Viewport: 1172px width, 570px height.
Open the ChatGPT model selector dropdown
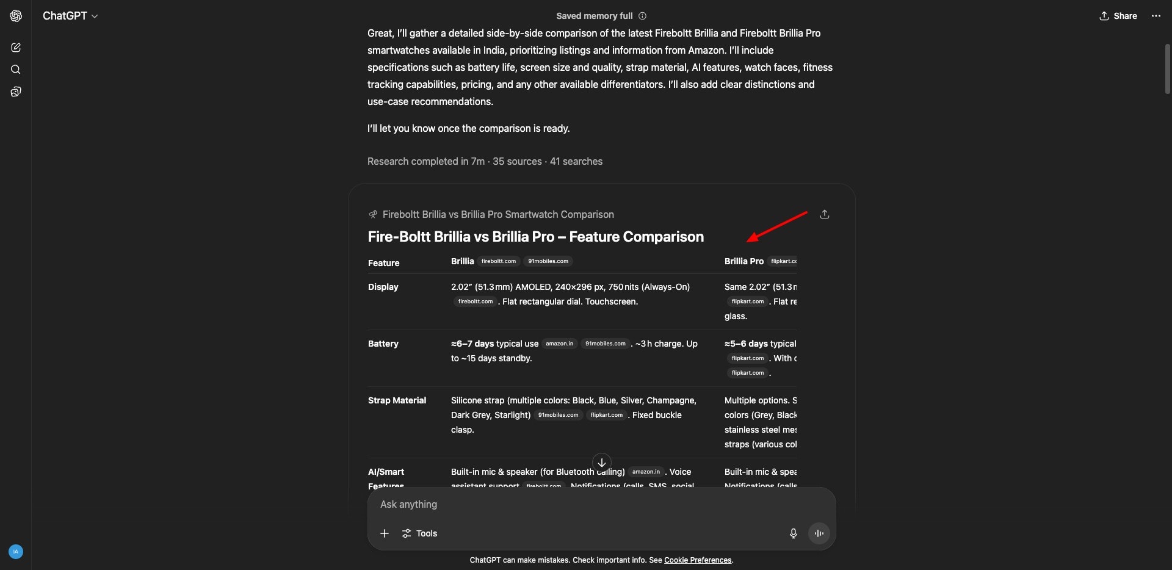coord(70,16)
